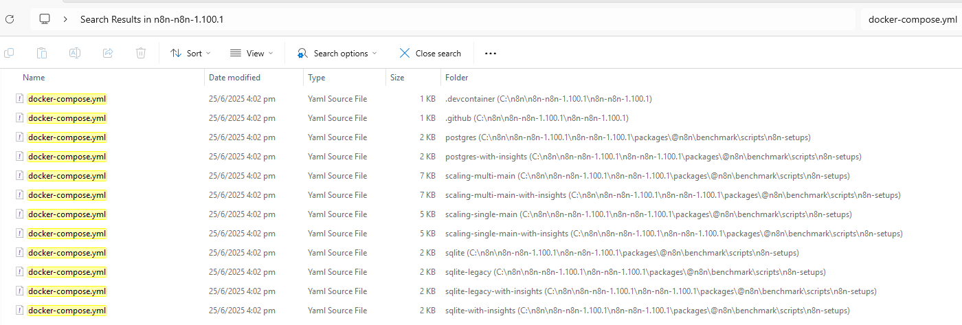Expand the Sort dropdown

click(x=190, y=53)
